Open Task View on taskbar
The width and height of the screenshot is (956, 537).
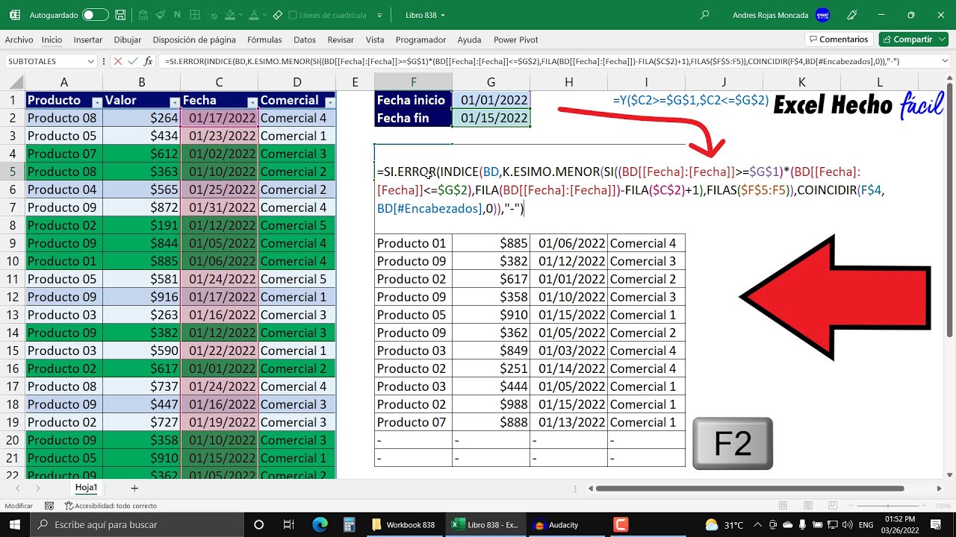click(x=288, y=525)
